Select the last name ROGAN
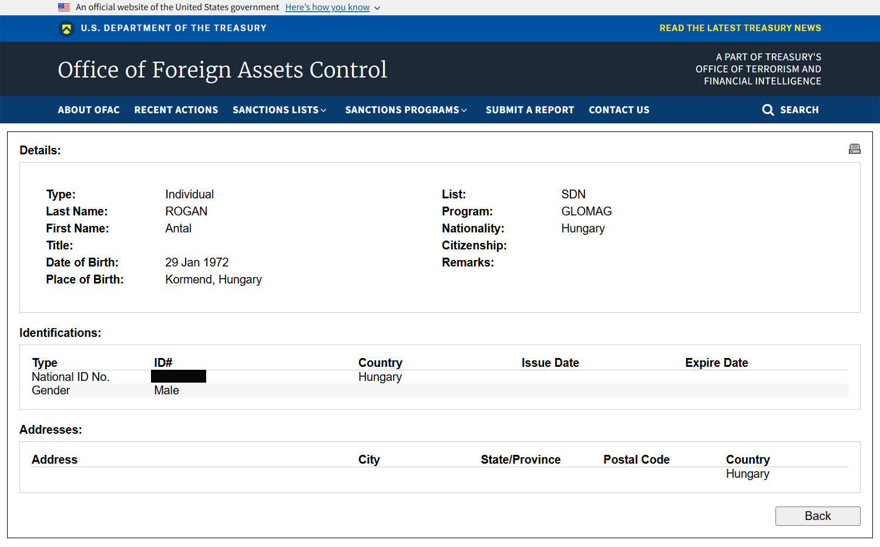The height and width of the screenshot is (547, 880). point(186,211)
